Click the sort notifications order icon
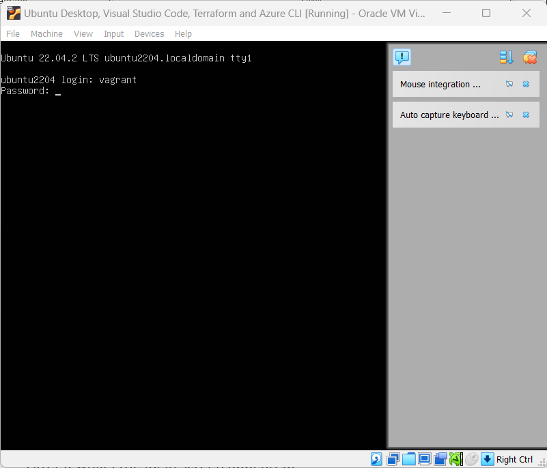This screenshot has width=547, height=468. (x=505, y=57)
